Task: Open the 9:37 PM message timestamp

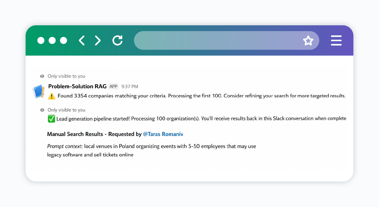Action: click(130, 87)
